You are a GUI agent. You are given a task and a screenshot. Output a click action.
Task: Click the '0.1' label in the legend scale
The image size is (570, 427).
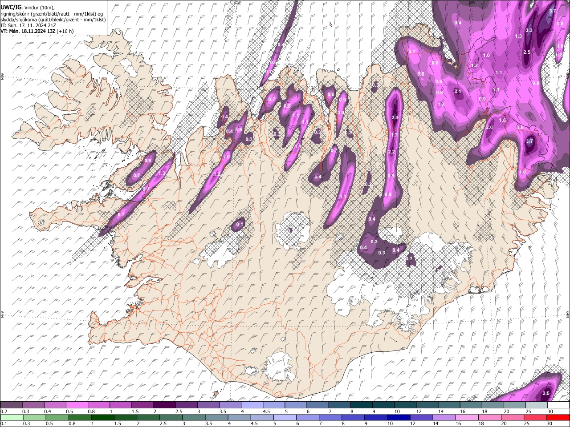(x=3, y=424)
